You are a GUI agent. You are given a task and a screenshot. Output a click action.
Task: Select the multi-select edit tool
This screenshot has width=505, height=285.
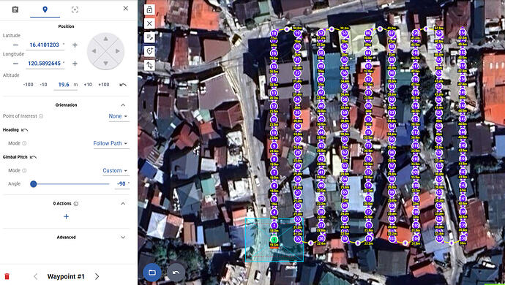149,37
